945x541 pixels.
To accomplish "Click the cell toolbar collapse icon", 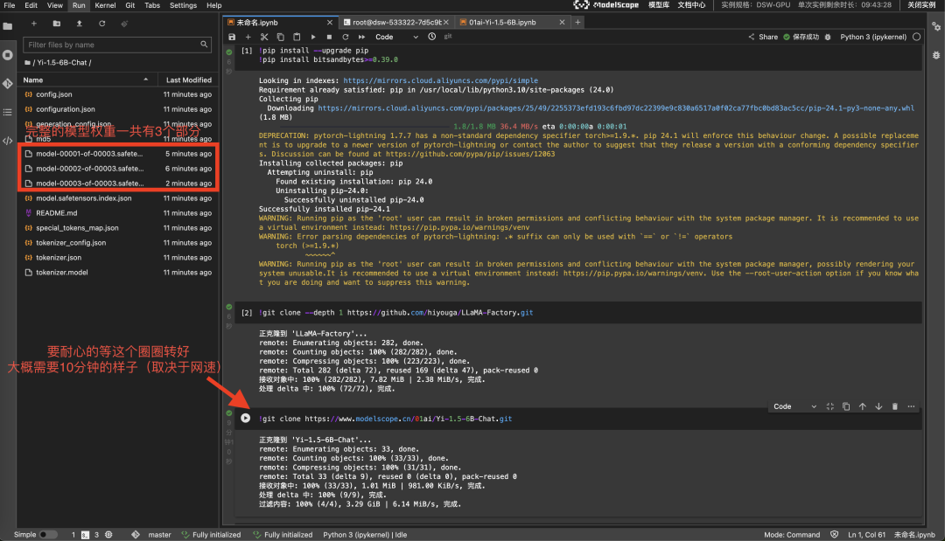I will click(x=829, y=406).
